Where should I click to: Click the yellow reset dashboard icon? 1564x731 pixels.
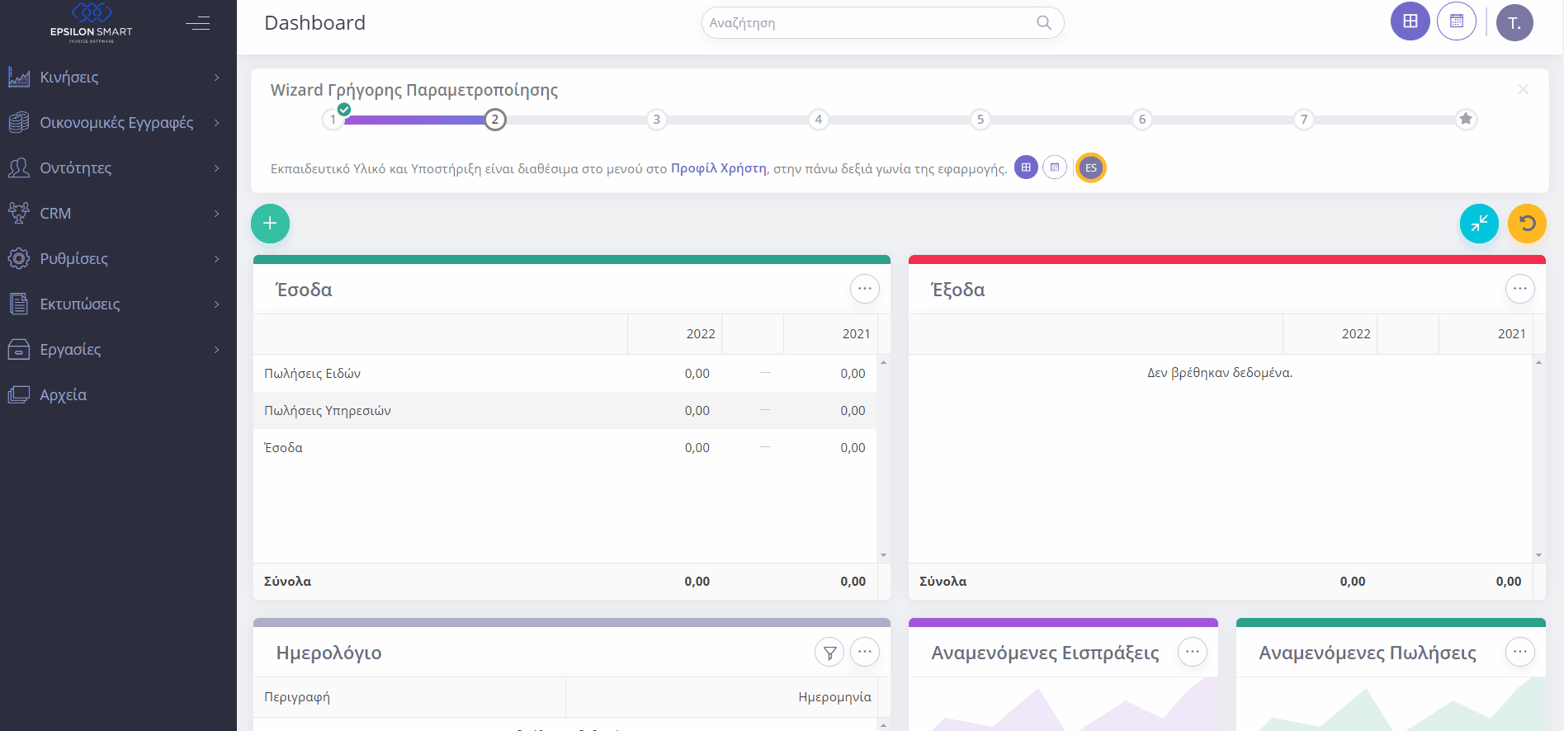tap(1526, 224)
